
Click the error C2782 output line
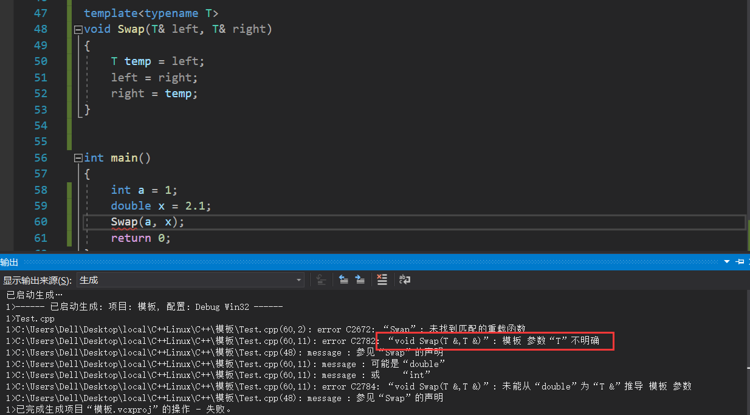302,341
